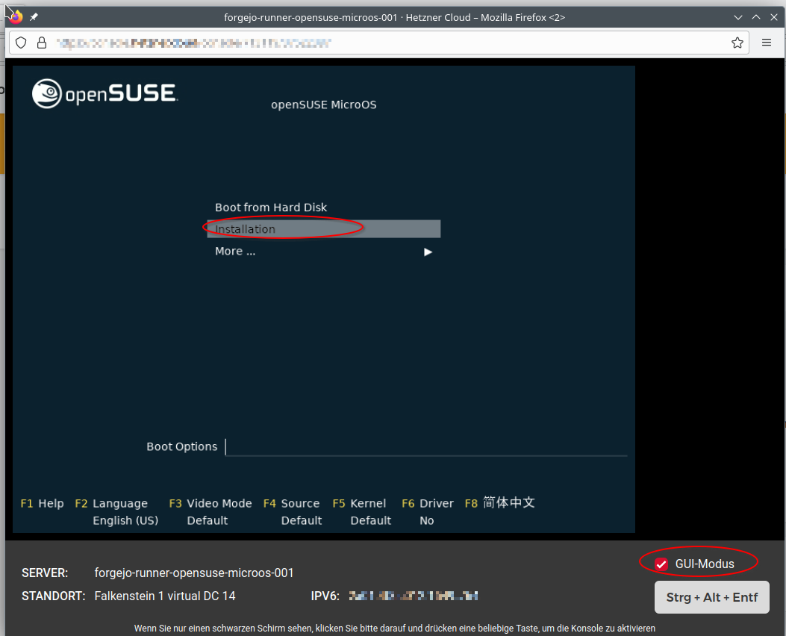The width and height of the screenshot is (786, 636).
Task: Click the Video Mode Default value
Action: coord(208,521)
